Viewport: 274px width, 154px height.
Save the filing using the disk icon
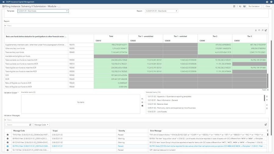(244, 6)
